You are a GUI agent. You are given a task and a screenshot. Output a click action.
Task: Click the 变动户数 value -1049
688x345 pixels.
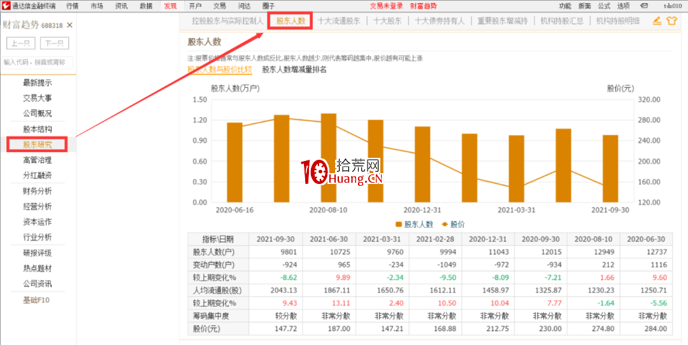445,265
